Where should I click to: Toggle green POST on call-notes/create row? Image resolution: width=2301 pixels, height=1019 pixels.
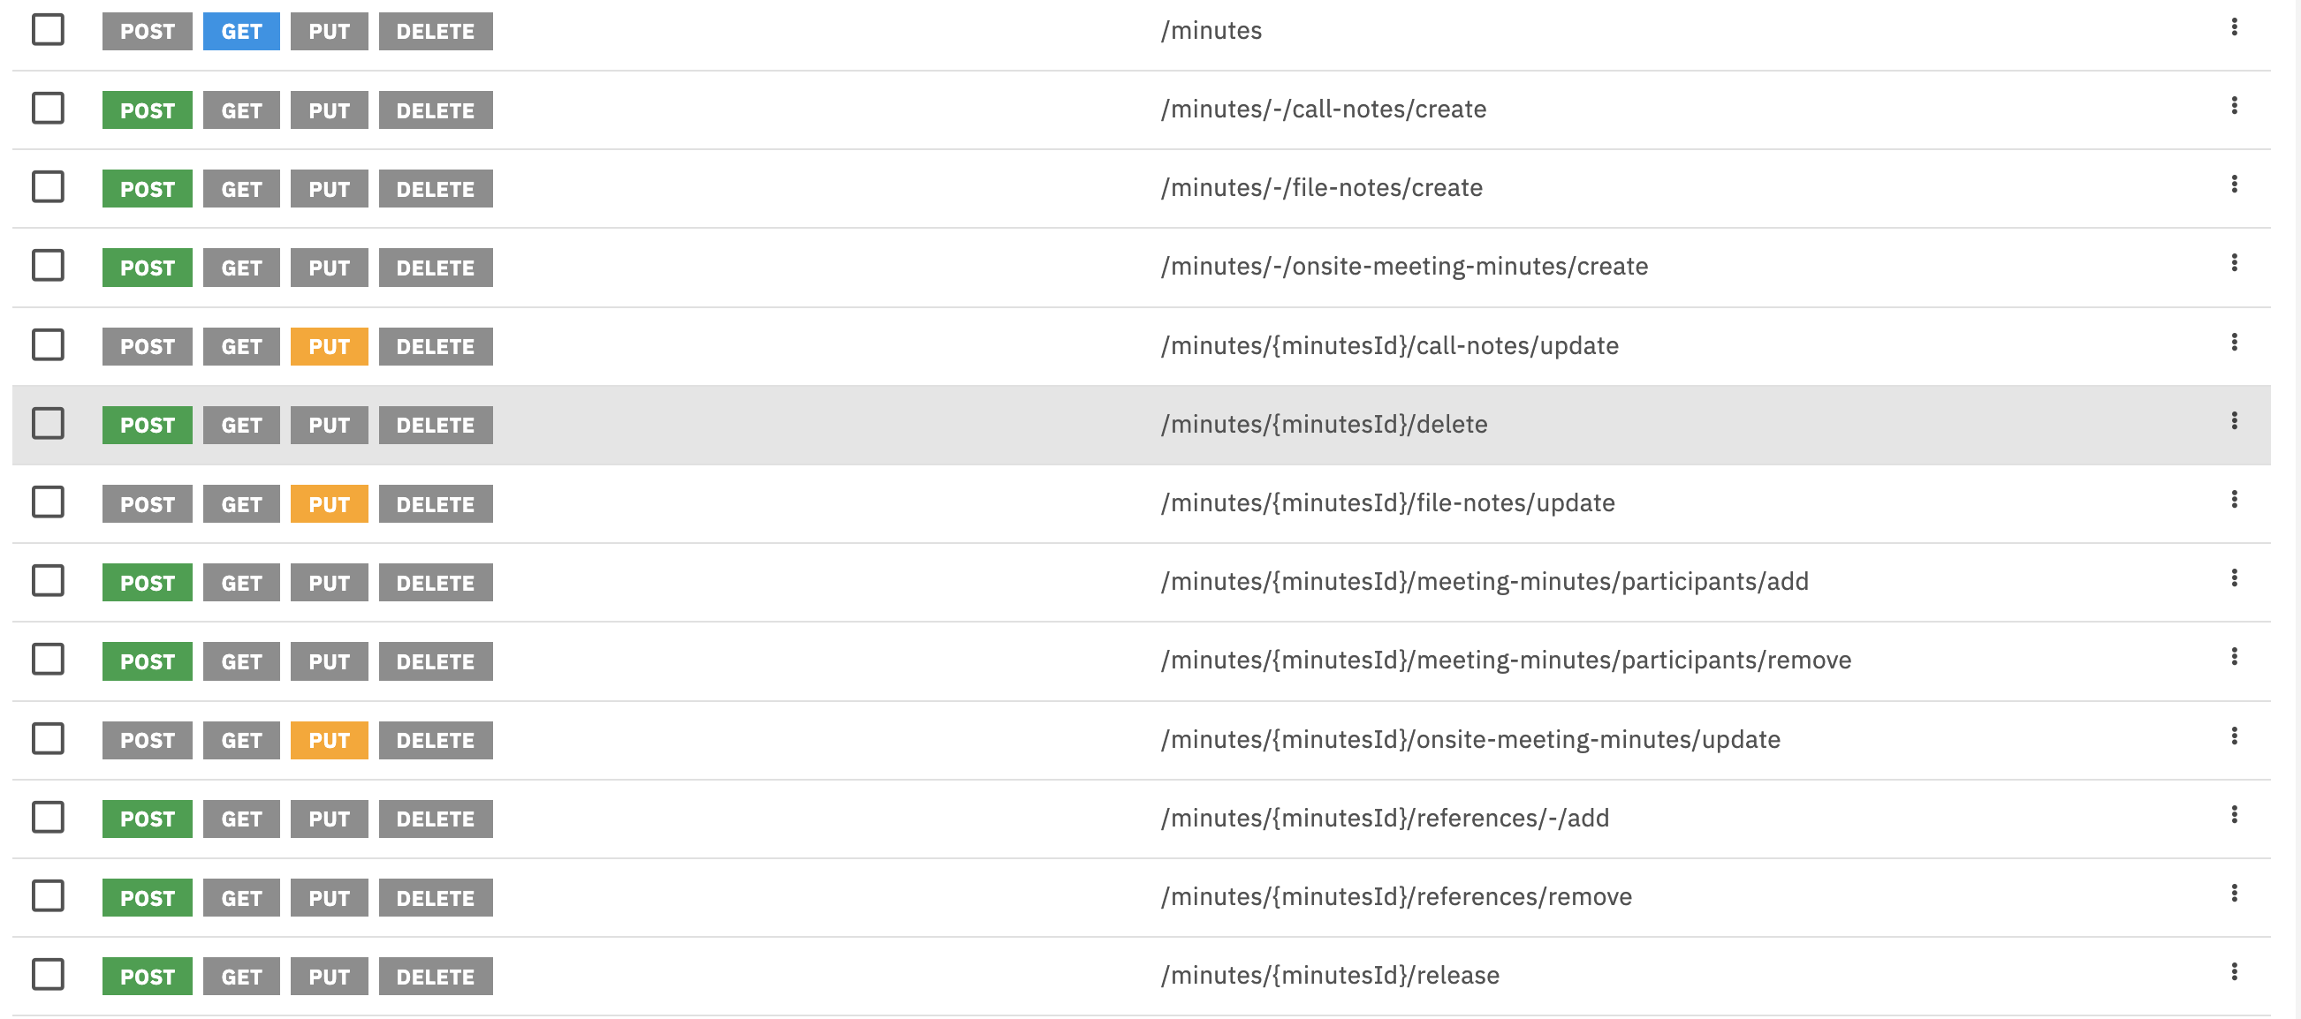[148, 110]
